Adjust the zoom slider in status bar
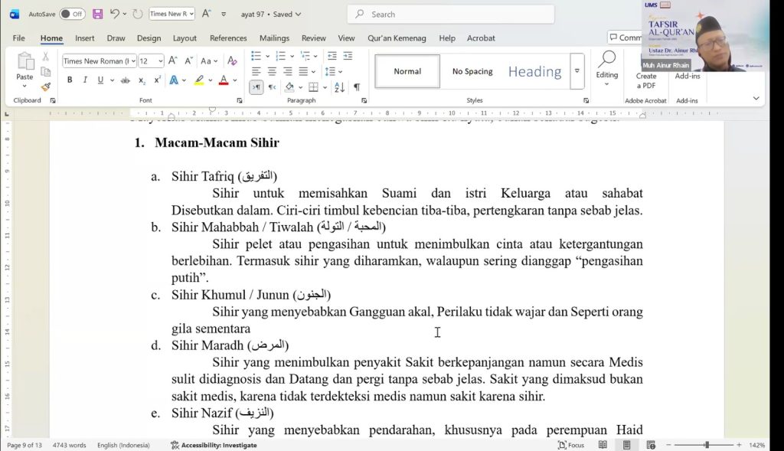This screenshot has width=784, height=451. click(x=707, y=445)
